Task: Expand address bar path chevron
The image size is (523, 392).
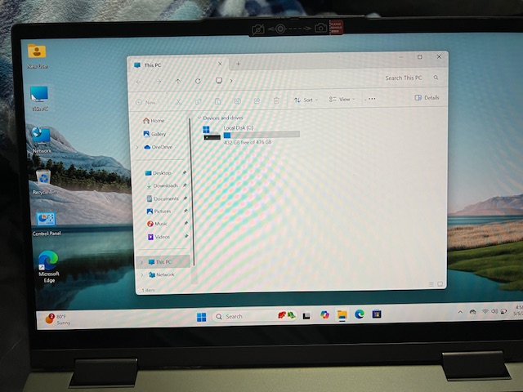Action: click(x=231, y=81)
